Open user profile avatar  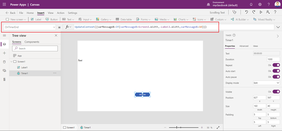277,4
